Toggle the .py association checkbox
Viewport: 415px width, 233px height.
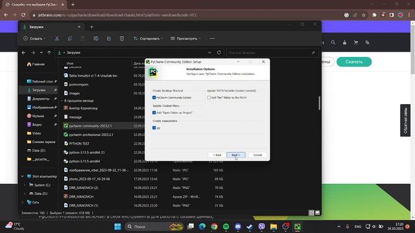pyautogui.click(x=154, y=128)
